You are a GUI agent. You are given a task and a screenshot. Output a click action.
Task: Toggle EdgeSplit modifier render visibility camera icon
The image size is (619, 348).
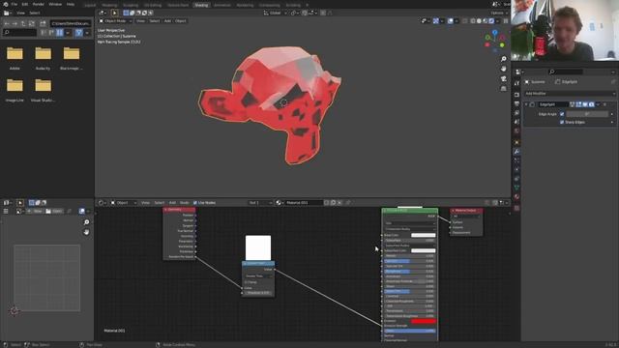[x=591, y=104]
